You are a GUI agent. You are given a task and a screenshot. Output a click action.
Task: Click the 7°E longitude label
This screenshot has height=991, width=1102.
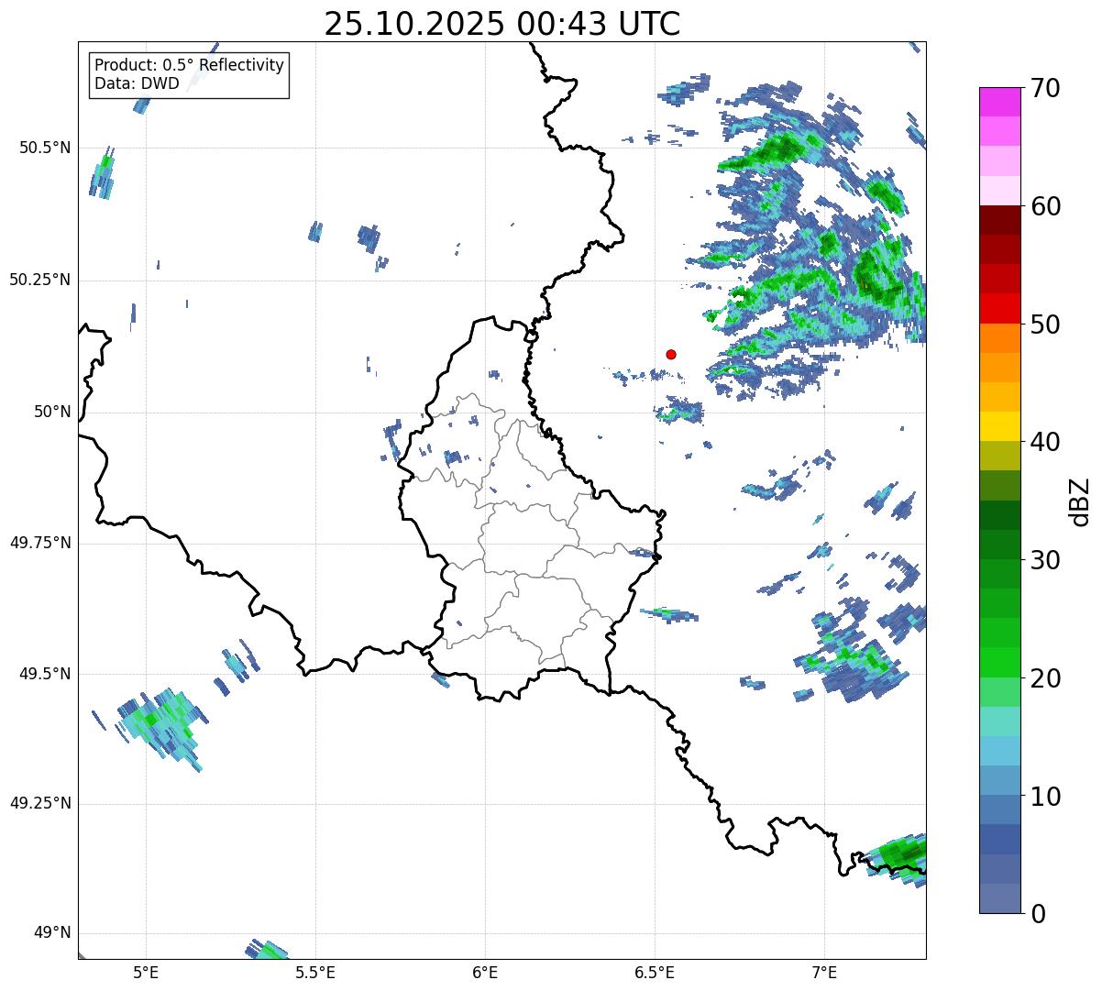[x=824, y=972]
